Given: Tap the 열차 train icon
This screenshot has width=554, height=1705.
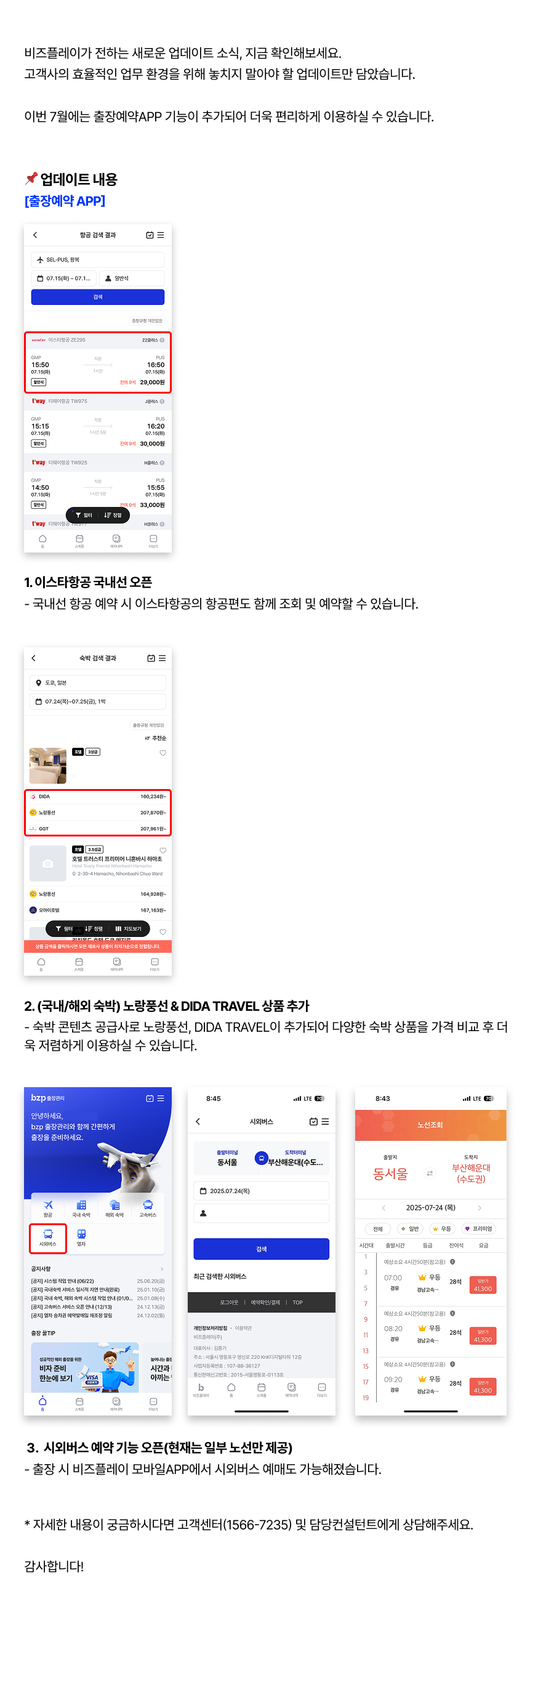Looking at the screenshot, I should pyautogui.click(x=81, y=1237).
